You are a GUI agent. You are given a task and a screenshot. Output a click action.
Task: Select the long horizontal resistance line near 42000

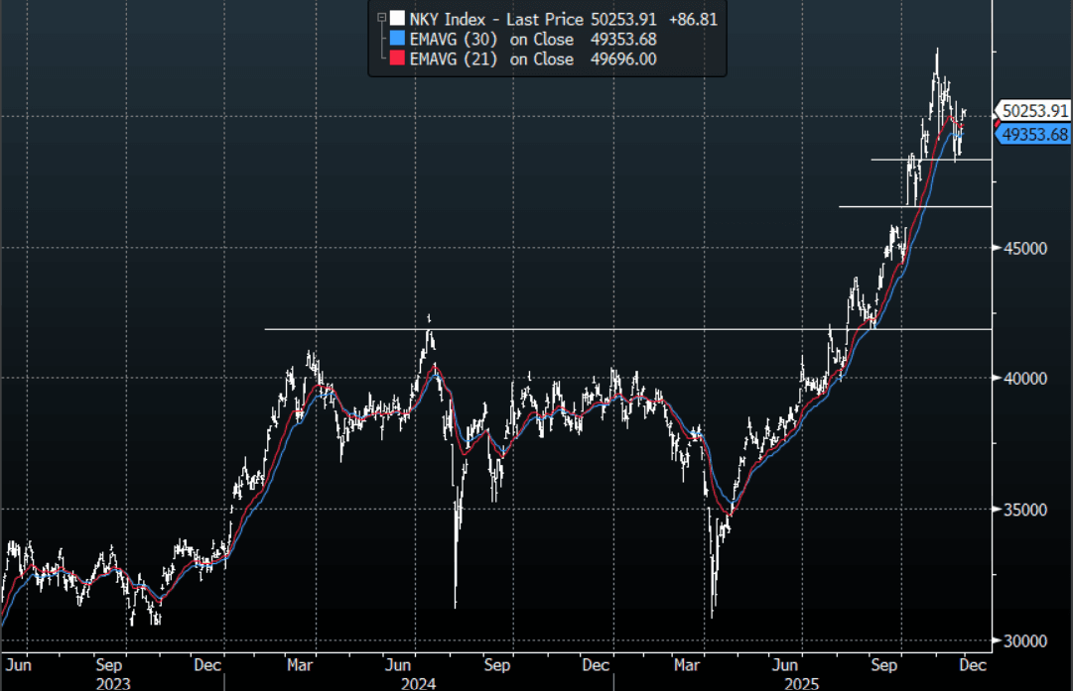(x=596, y=329)
